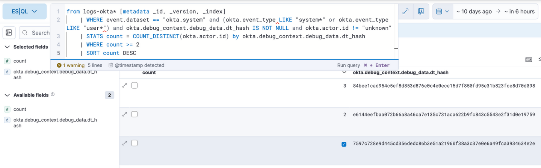Toggle the field sidebar icon
Image resolution: width=541 pixels, height=168 pixels.
click(x=9, y=33)
